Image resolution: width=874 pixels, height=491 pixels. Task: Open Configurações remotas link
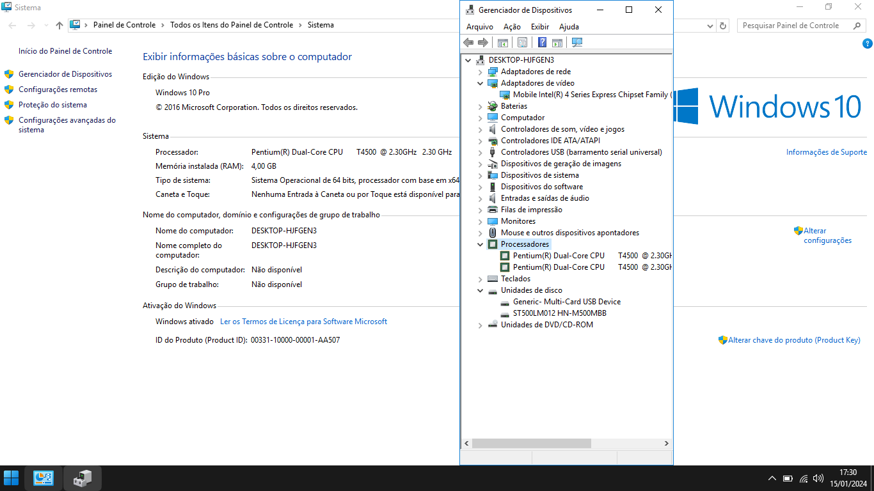(58, 90)
